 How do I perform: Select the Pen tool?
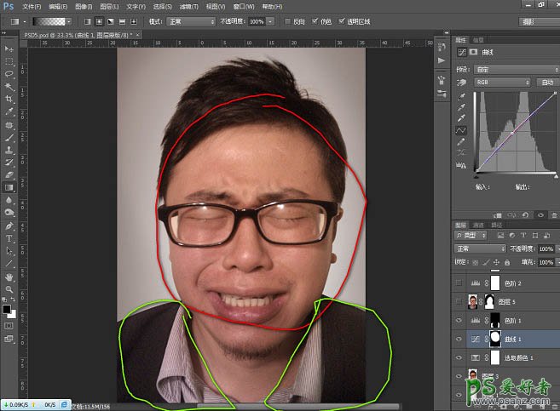[9, 225]
